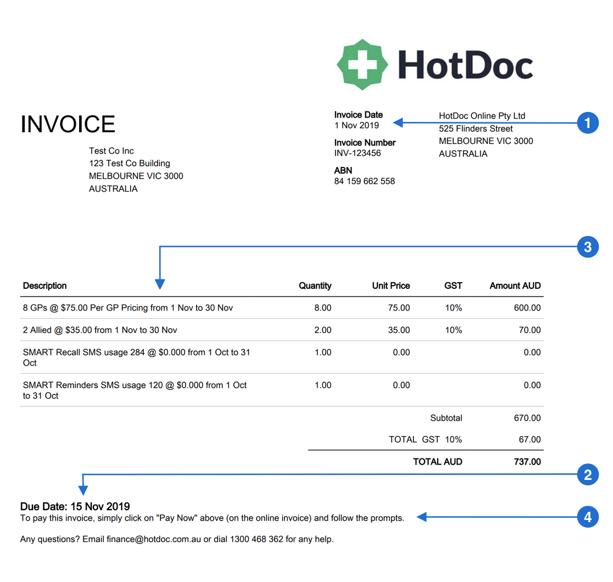Select invoice number INV-123456
This screenshot has height=582, width=613.
[x=358, y=153]
